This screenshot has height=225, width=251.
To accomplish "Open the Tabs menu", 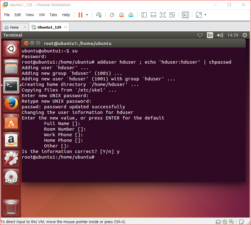I will (x=53, y=15).
